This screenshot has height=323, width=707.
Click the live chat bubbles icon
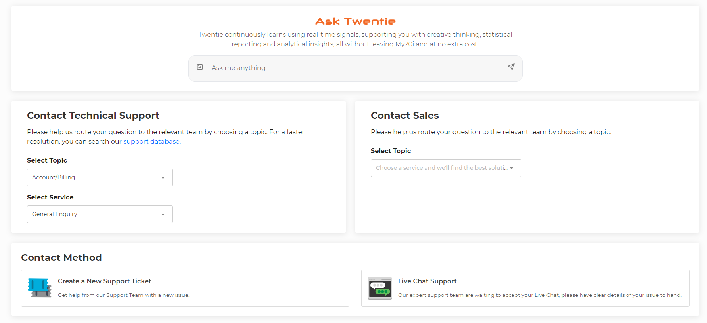(380, 288)
